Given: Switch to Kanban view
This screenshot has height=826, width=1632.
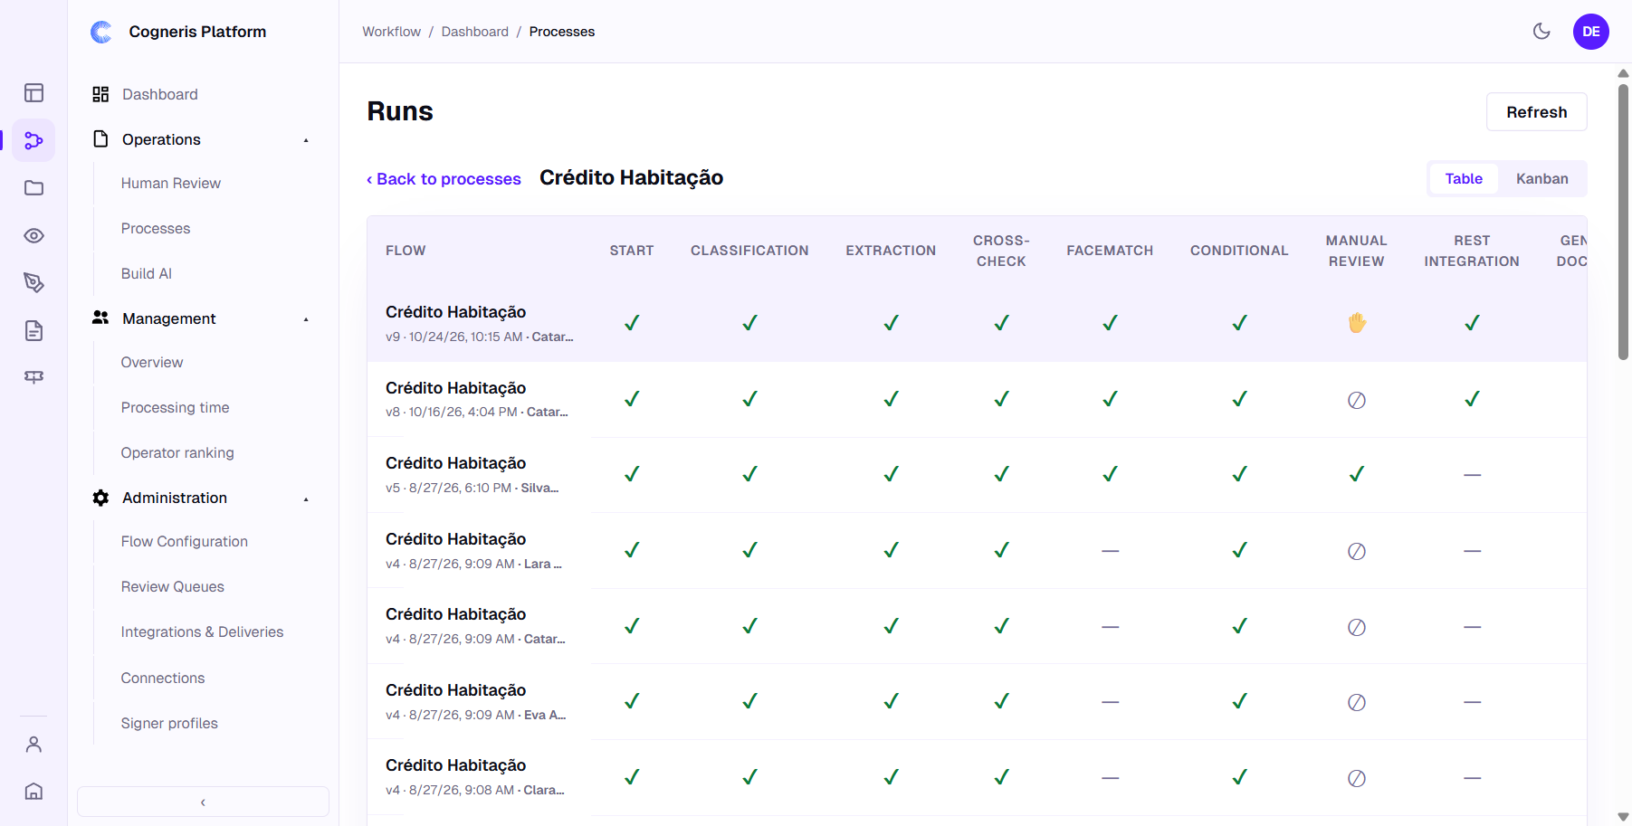Looking at the screenshot, I should [1541, 179].
